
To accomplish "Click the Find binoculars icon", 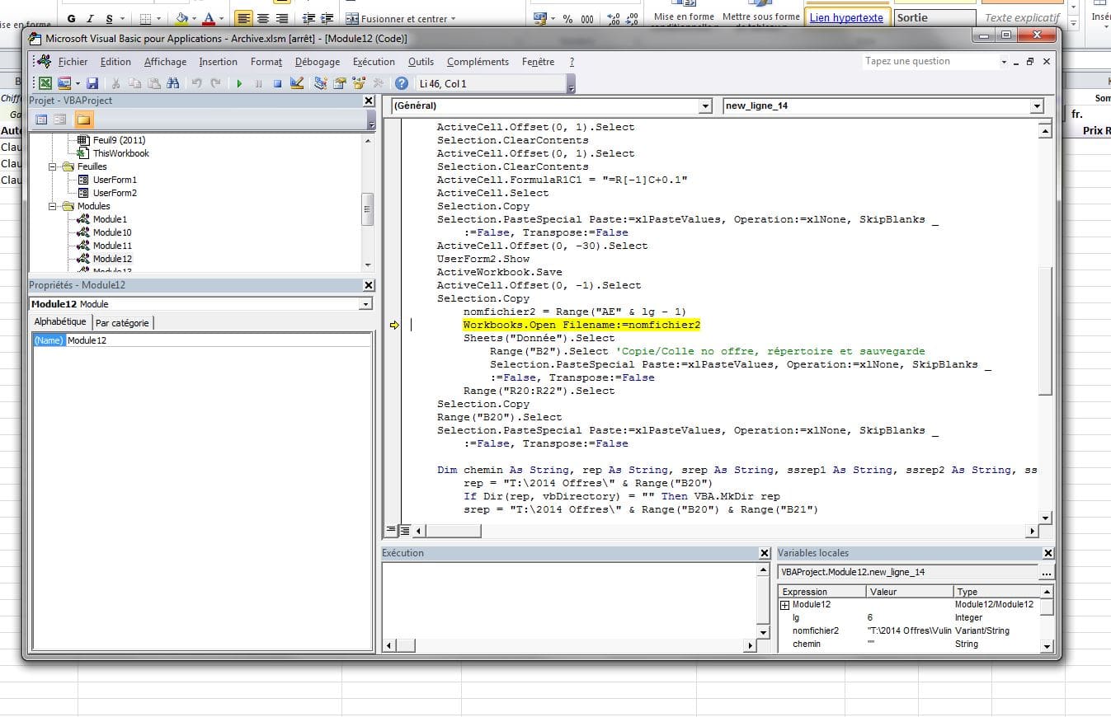I will [173, 83].
